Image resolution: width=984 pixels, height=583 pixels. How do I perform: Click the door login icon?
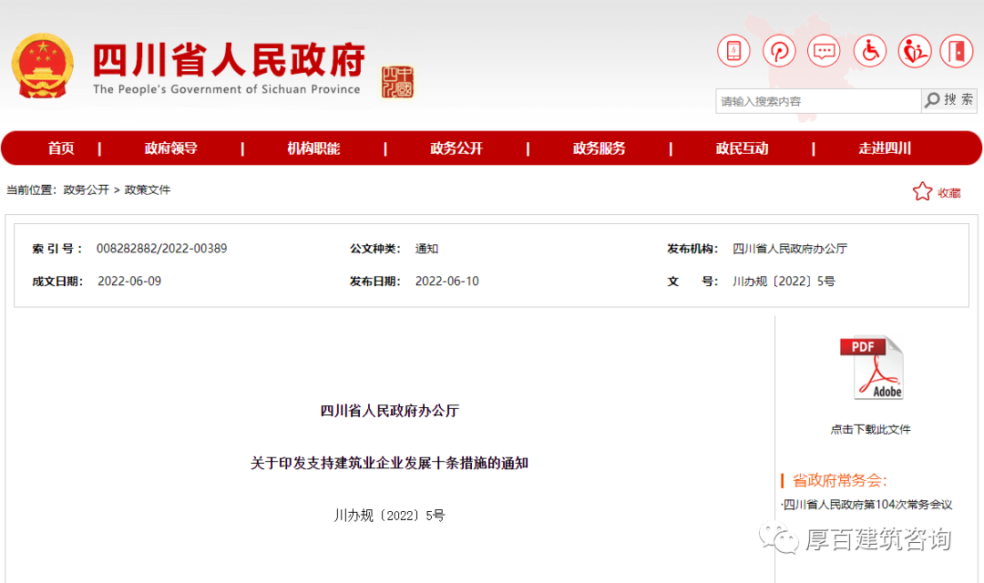tap(957, 51)
